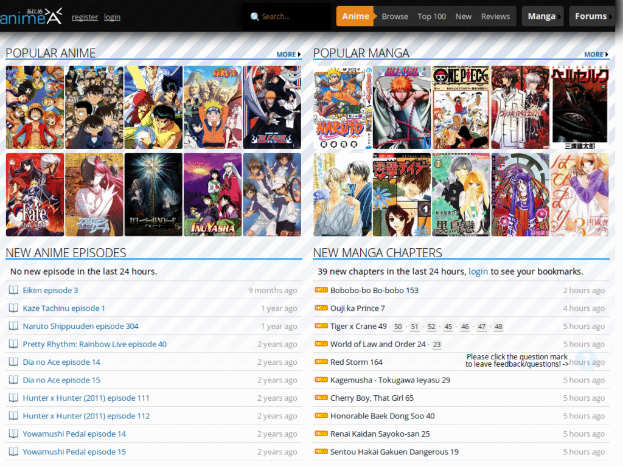Open Tiger x Crane chapter 48
The image size is (623, 467).
pos(498,327)
